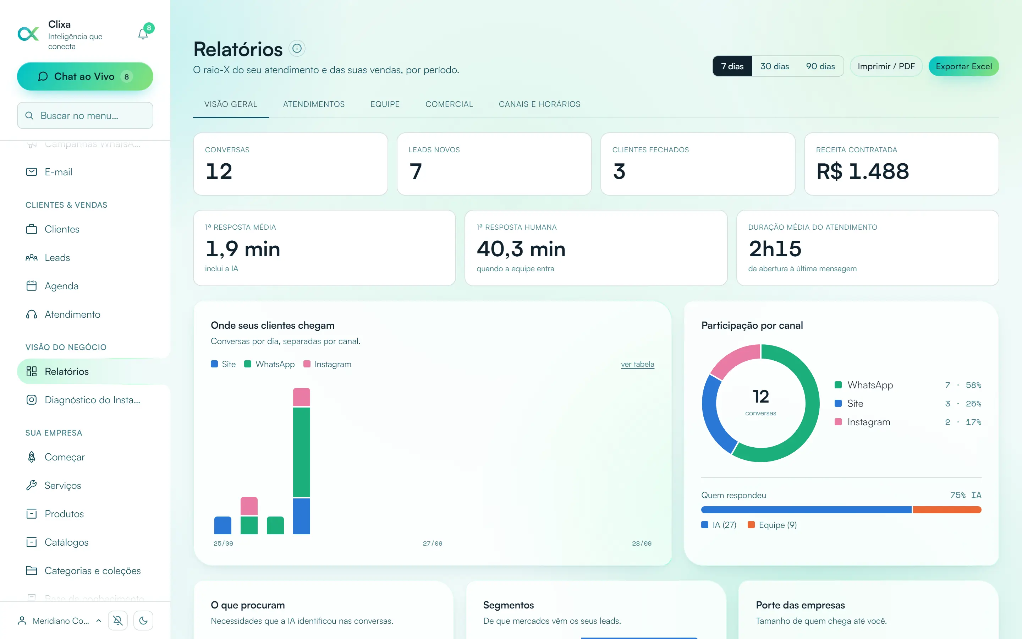Click the Relatórios info icon
1022x639 pixels.
tap(297, 48)
